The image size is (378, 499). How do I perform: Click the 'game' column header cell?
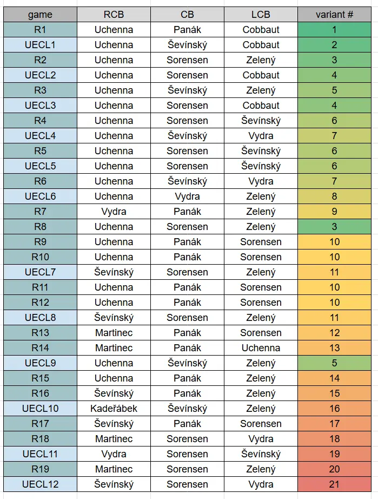pos(40,15)
